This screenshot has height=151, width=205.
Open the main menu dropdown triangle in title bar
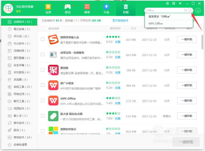click(180, 4)
